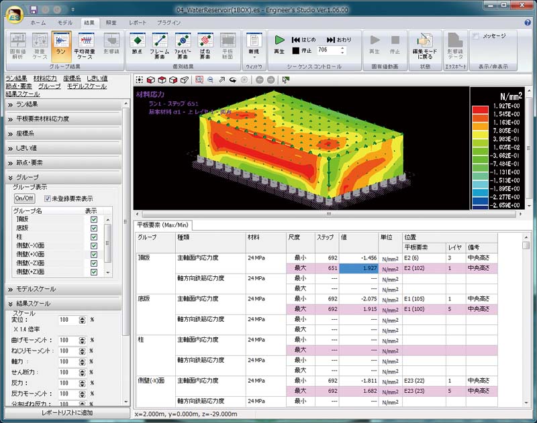This screenshot has width=537, height=423.
Task: Select the second cube view icon with red top
Action: pos(162,80)
